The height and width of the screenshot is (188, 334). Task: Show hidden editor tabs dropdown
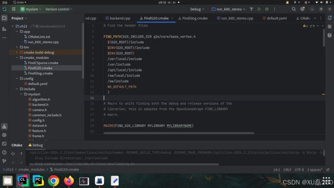tap(315, 18)
